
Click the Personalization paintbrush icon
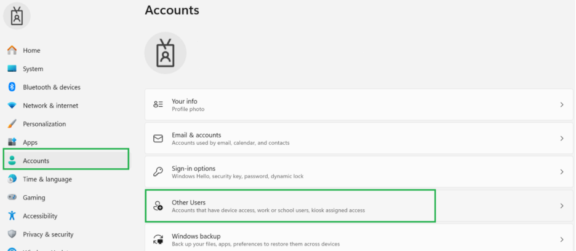point(12,124)
